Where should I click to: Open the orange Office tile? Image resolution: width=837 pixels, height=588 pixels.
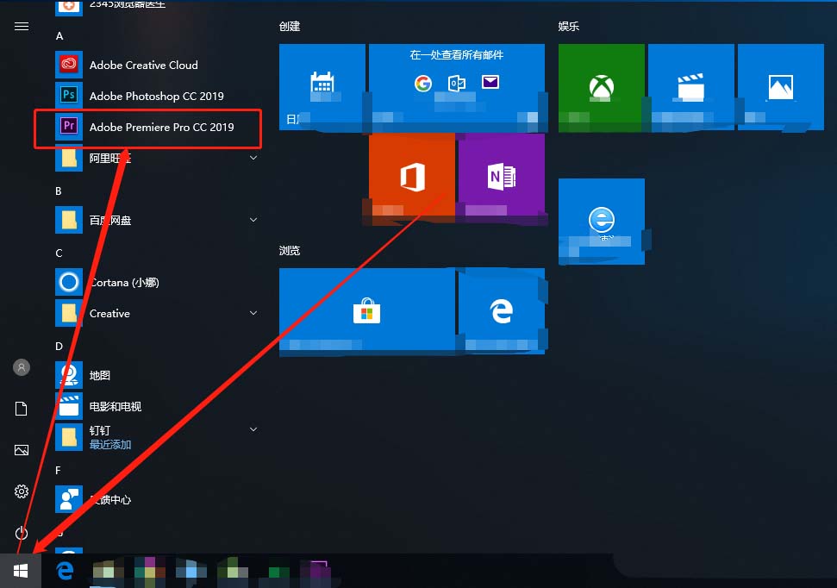pyautogui.click(x=412, y=177)
